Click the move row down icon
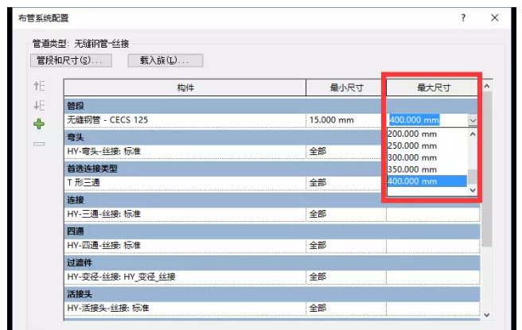Image resolution: width=522 pixels, height=330 pixels. point(39,106)
